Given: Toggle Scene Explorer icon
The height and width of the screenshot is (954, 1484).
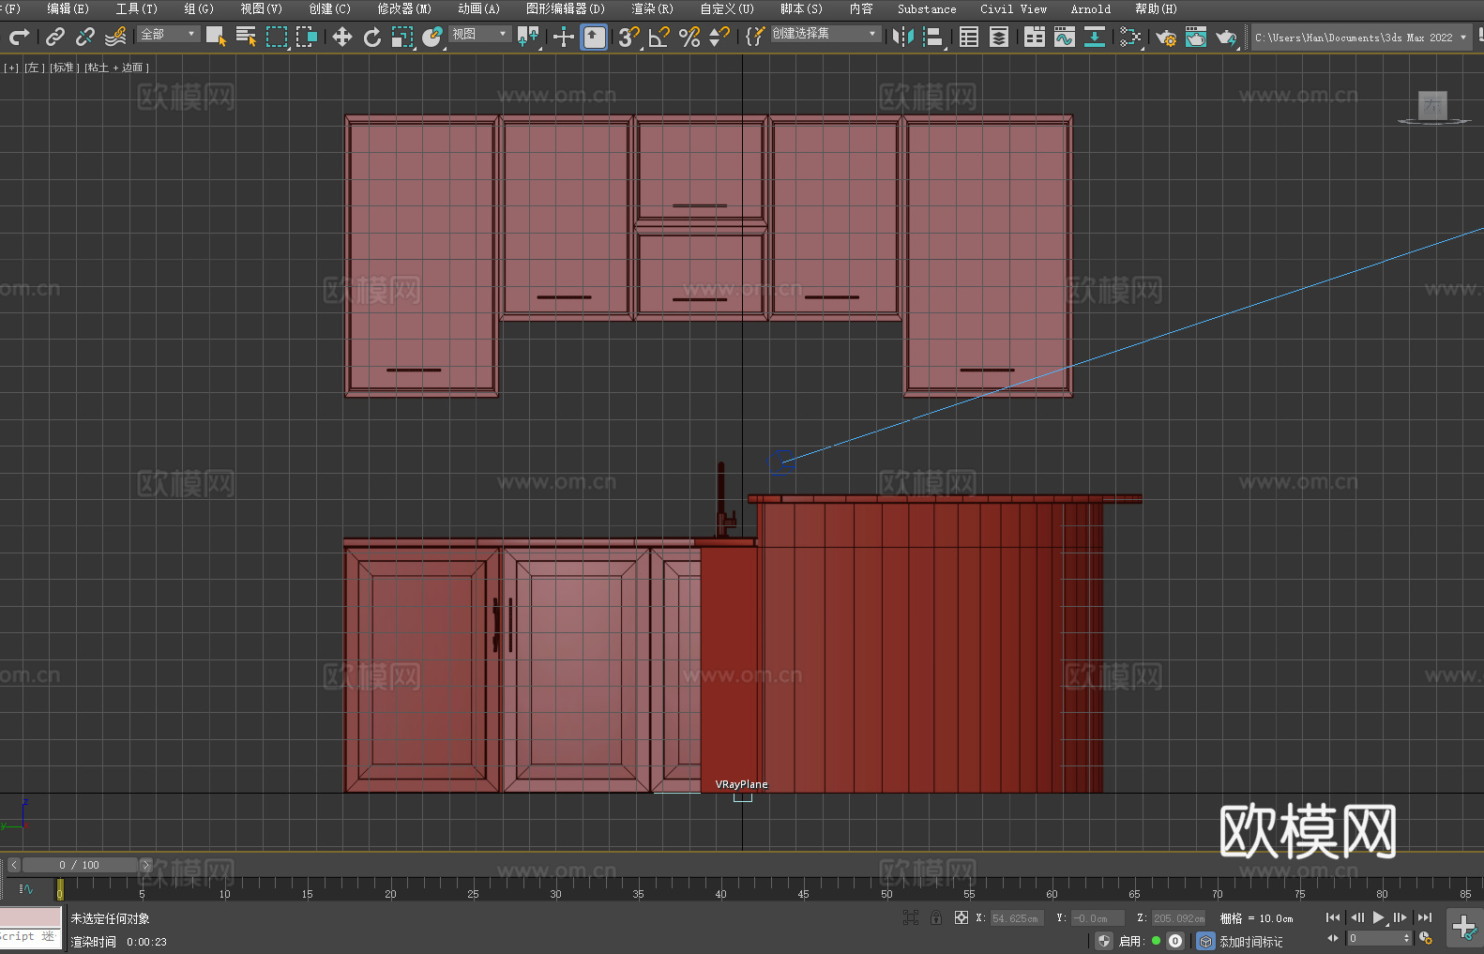Looking at the screenshot, I should point(969,37).
